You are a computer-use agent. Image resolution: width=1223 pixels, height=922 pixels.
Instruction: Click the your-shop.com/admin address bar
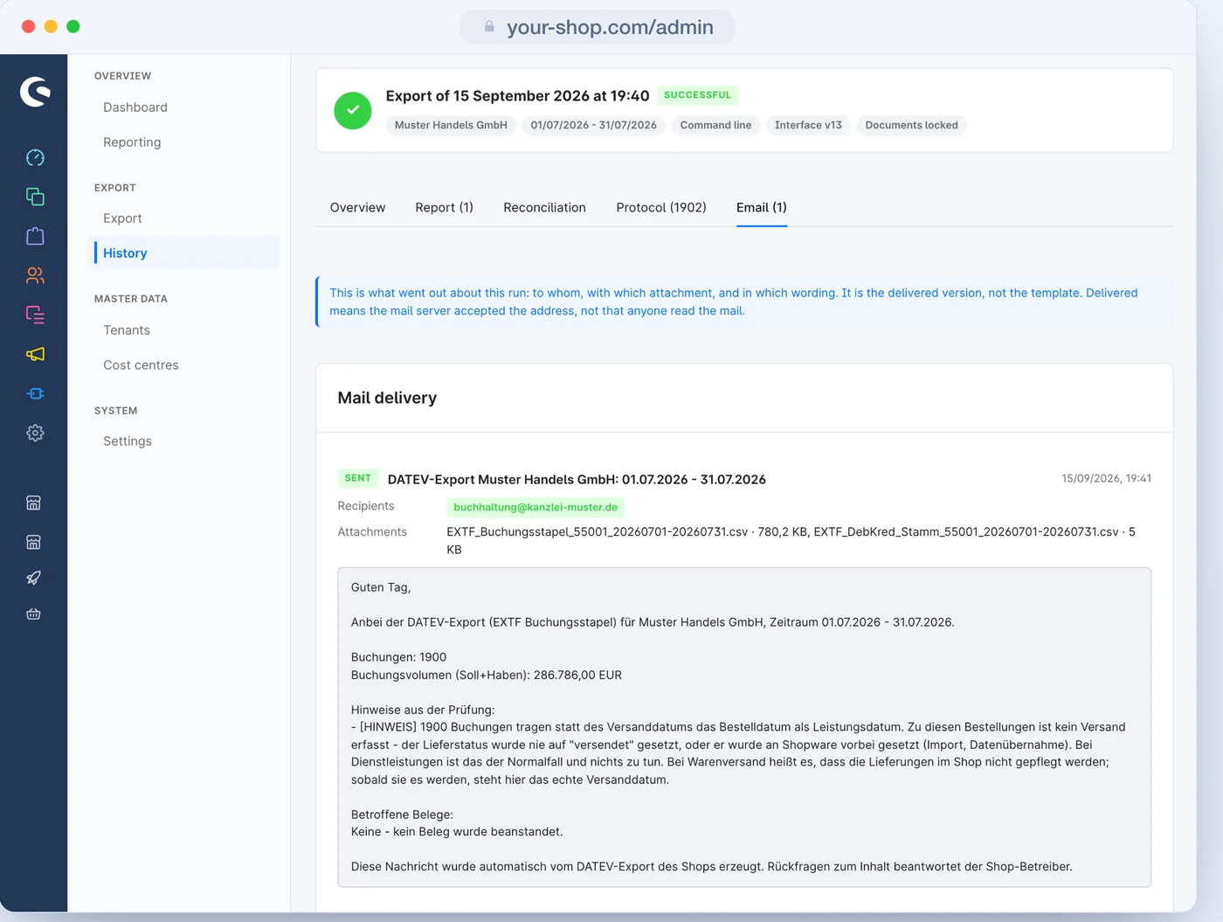tap(598, 27)
